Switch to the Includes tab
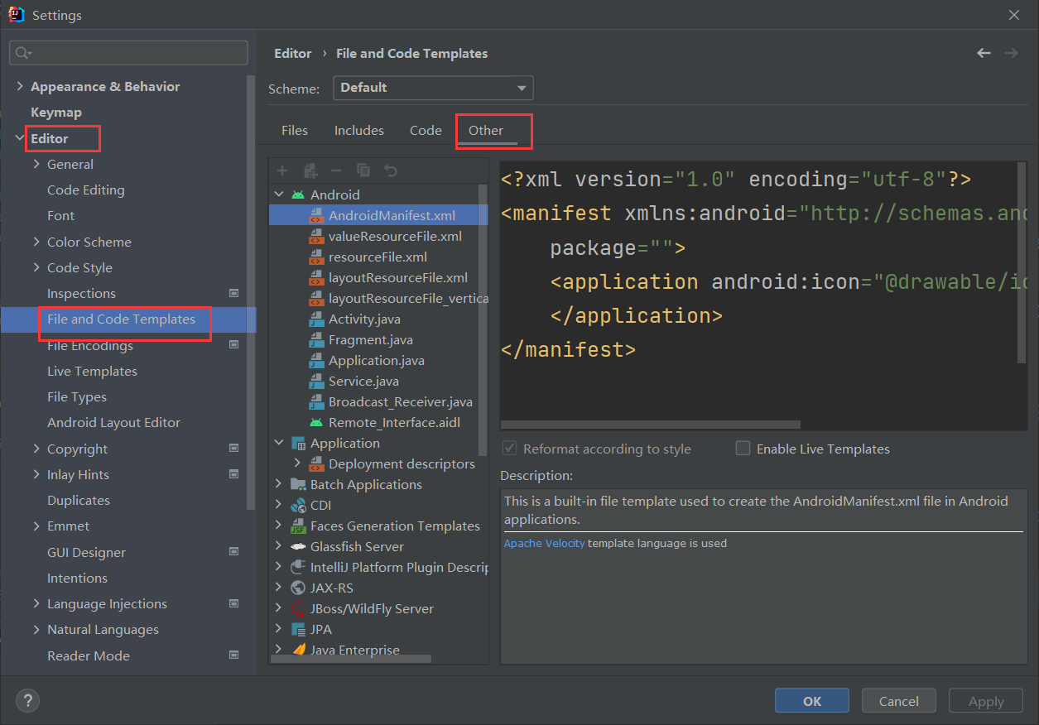This screenshot has width=1039, height=725. (x=358, y=131)
